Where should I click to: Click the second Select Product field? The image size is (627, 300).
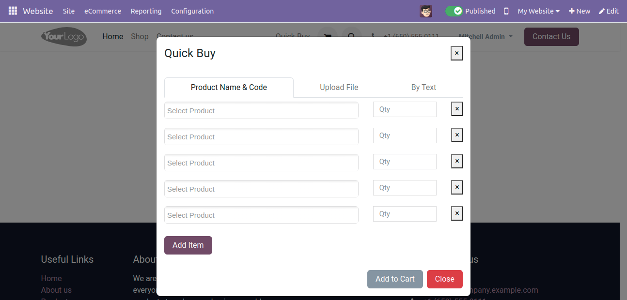click(x=261, y=136)
